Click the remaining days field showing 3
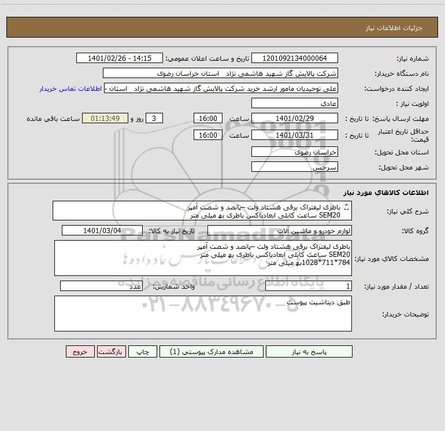Screen dimensions: 445x431 coord(154,118)
